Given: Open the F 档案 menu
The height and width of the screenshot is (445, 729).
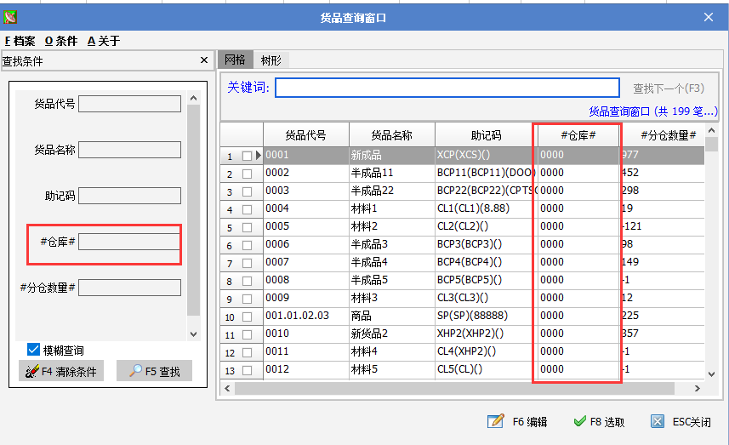Looking at the screenshot, I should pos(19,41).
